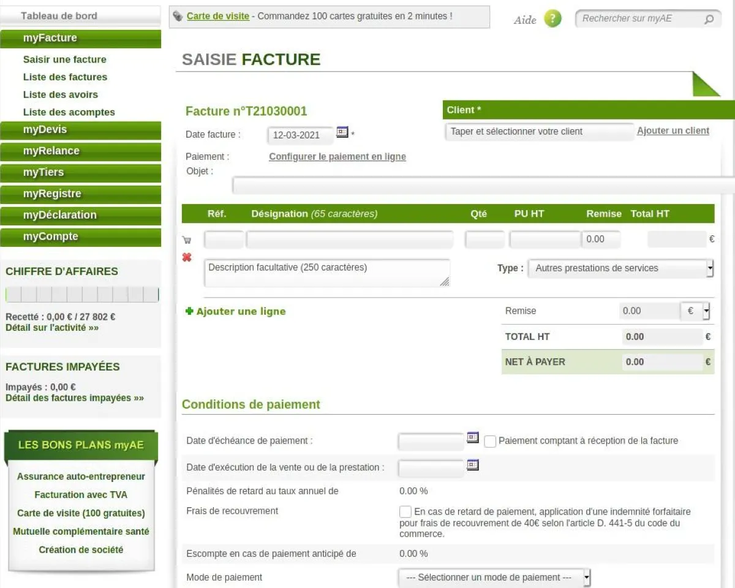
Task: Open the myRelance menu
Action: coord(80,151)
